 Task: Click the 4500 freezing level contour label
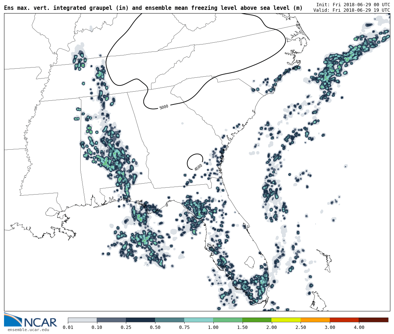[x=198, y=168]
